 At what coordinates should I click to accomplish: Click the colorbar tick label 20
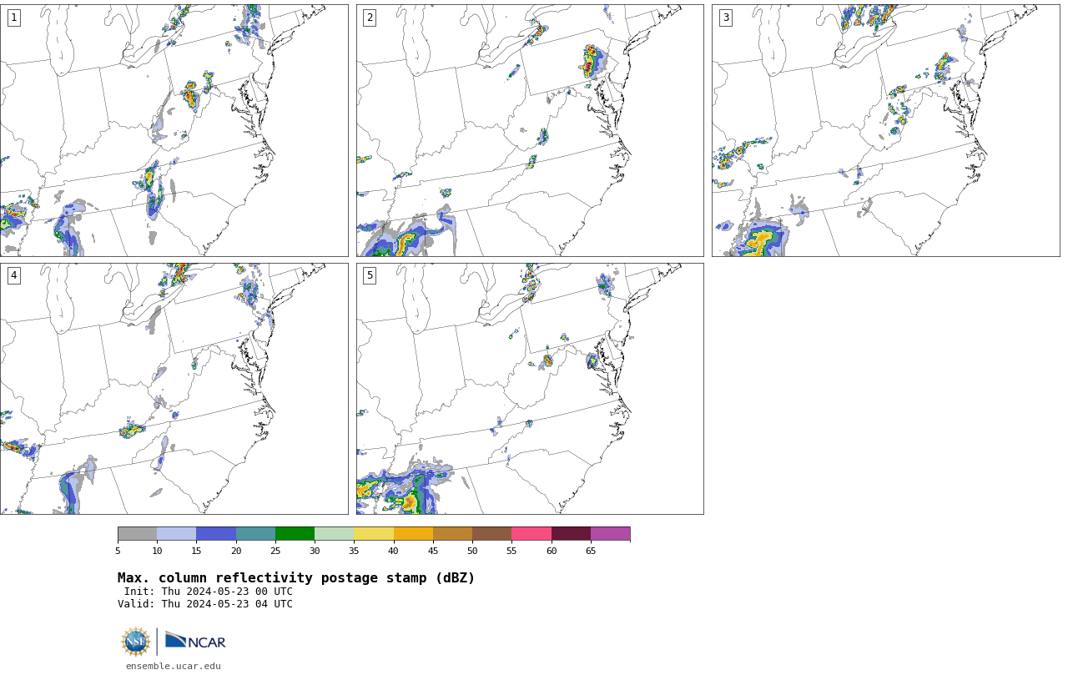coord(236,551)
